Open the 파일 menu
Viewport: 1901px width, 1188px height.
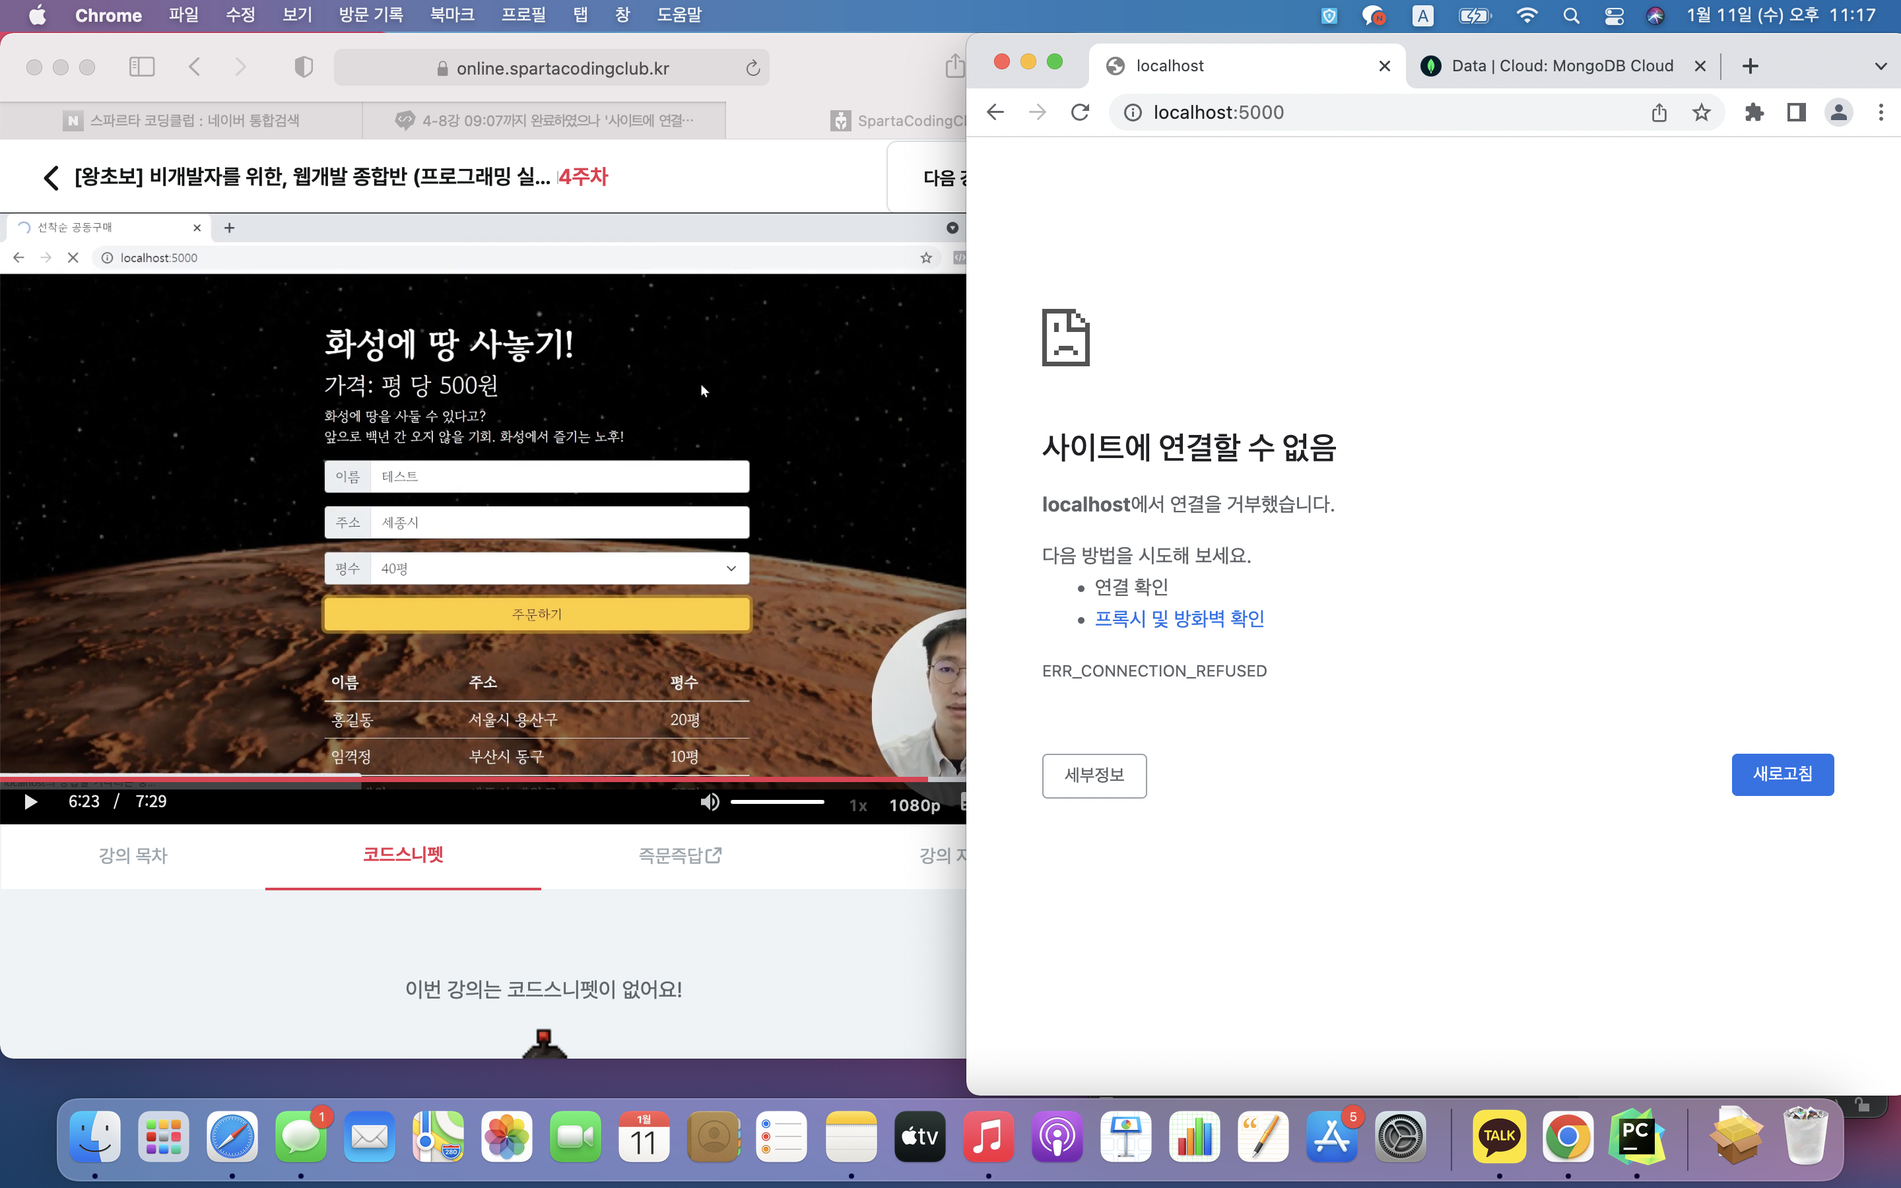click(x=183, y=15)
